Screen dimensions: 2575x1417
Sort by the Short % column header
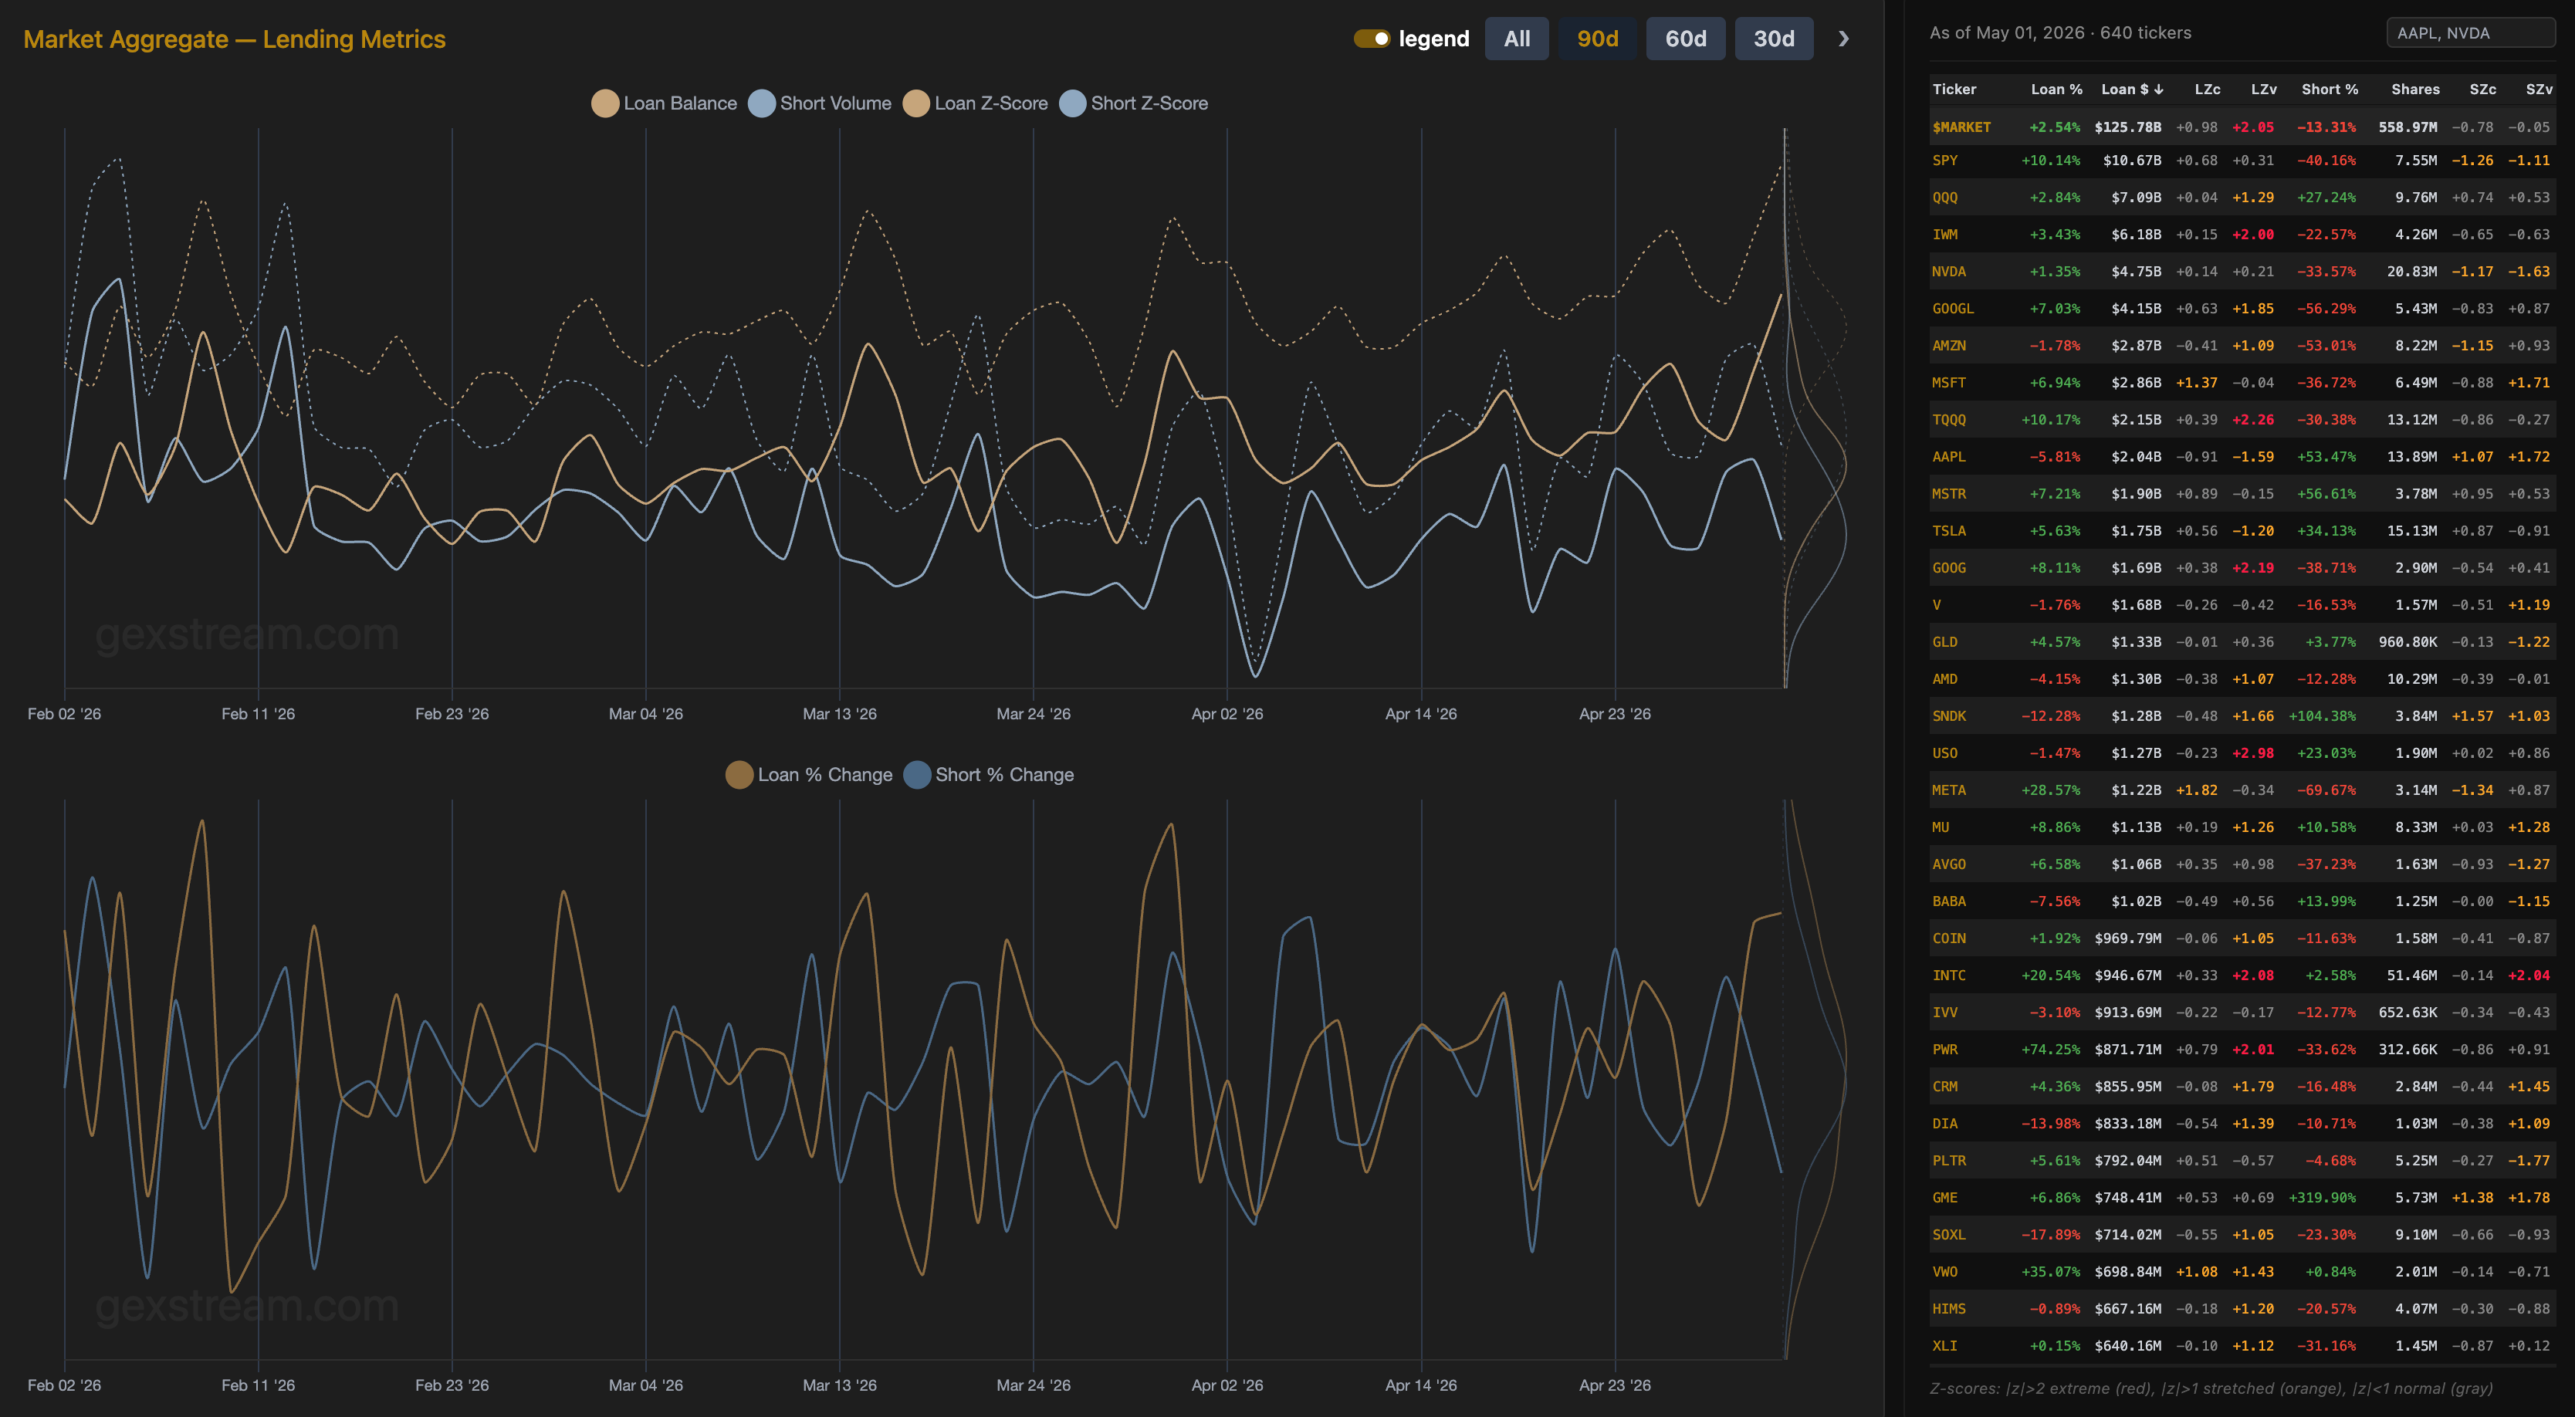coord(2329,89)
